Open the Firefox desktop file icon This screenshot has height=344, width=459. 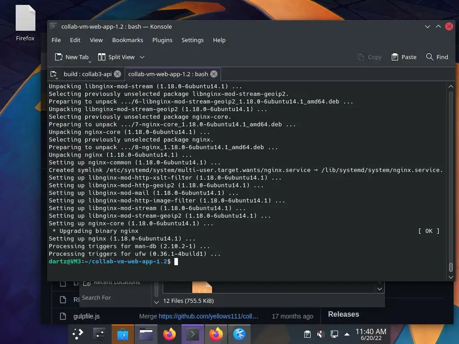26,23
